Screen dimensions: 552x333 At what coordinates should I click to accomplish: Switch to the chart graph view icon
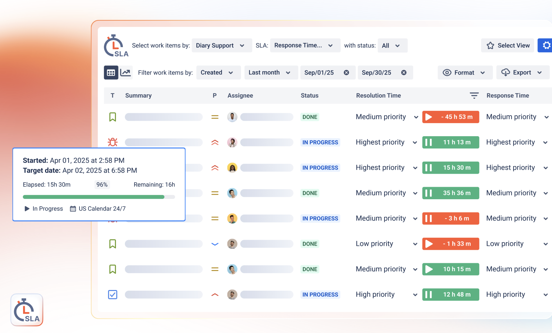point(126,73)
